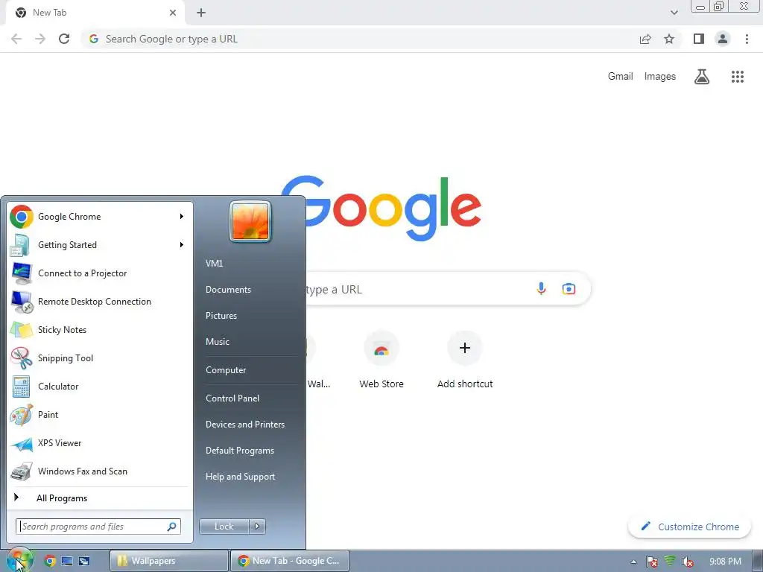Open VM1 user folder
Viewport: 763px width, 572px height.
coord(214,263)
